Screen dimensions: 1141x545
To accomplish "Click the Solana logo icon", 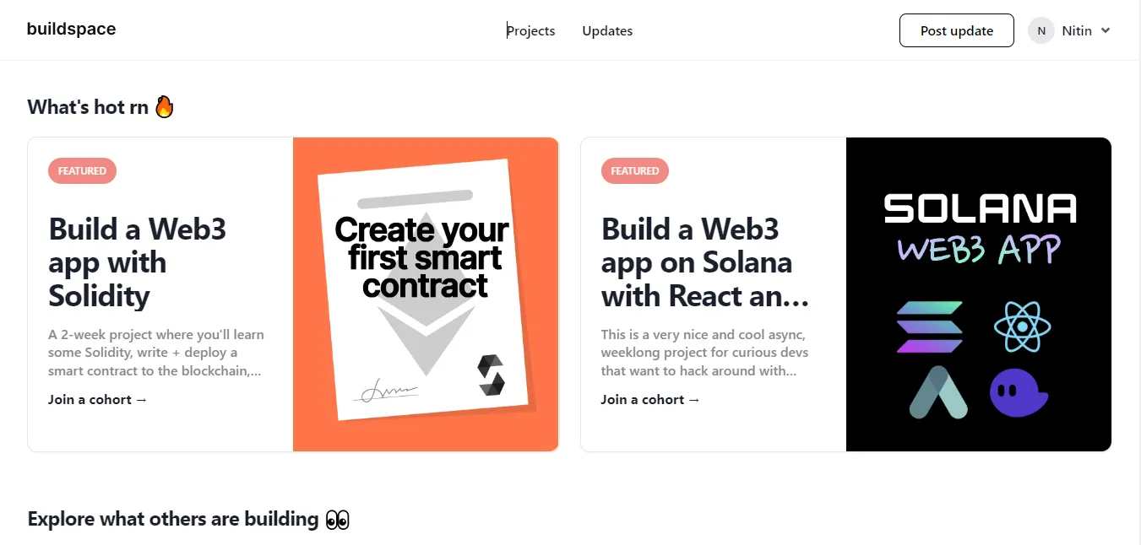I will [x=929, y=326].
